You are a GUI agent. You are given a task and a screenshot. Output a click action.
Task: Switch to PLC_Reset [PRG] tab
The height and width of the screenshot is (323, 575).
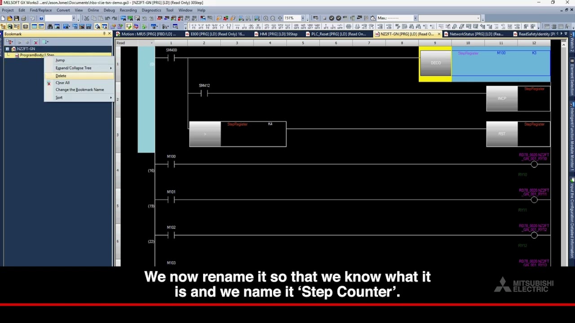pos(338,34)
